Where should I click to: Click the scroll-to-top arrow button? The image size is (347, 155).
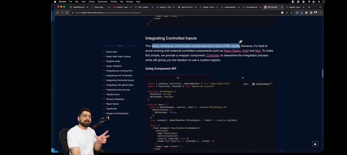coord(315,144)
